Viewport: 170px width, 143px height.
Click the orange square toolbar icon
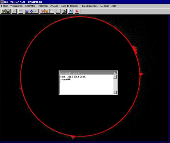pos(47,11)
